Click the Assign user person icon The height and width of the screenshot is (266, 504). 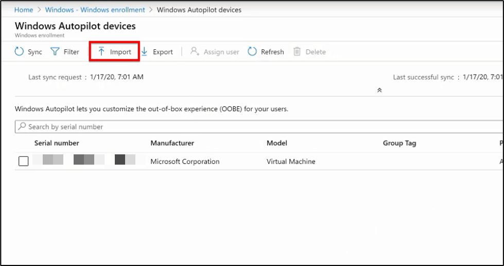click(x=195, y=51)
